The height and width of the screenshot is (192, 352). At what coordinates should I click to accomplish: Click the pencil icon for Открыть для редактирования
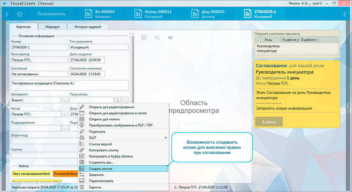click(82, 107)
